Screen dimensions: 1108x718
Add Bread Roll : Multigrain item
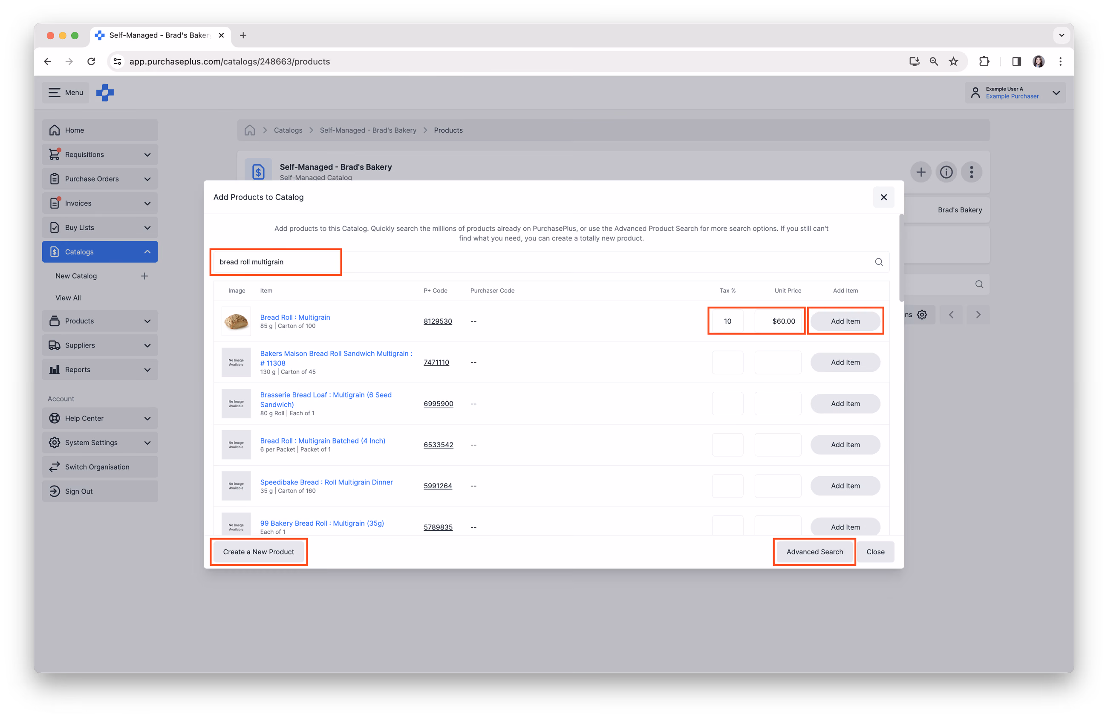tap(845, 321)
